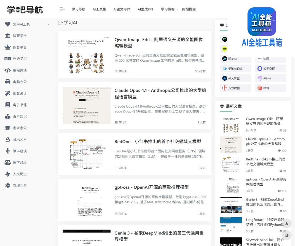Open the Qwen-Image-Edit article title
Viewport: 295px width, 246px height.
coord(159,43)
